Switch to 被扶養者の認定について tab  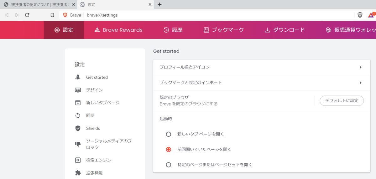pyautogui.click(x=38, y=4)
